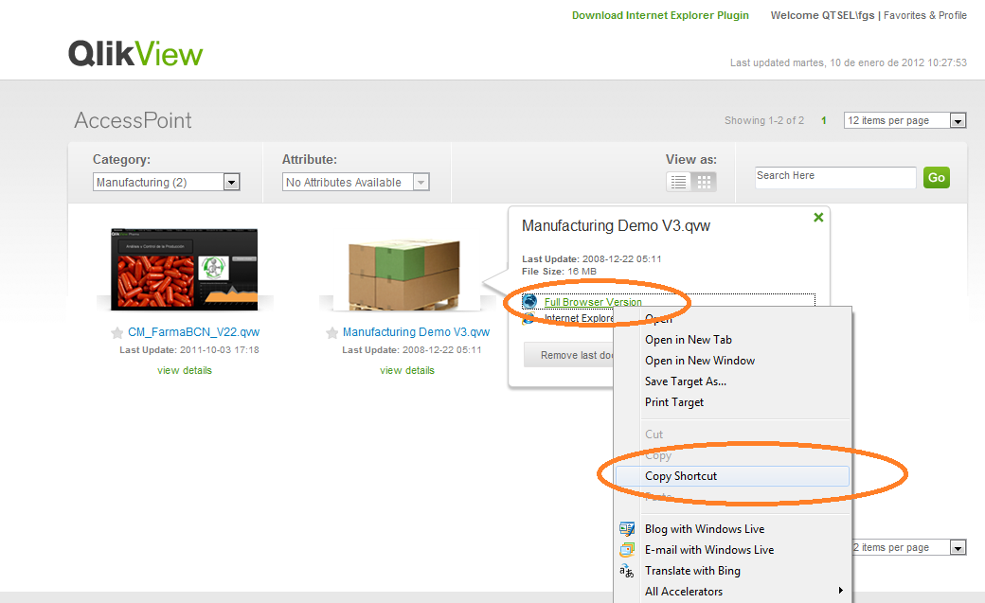Click Blog with Windows Live icon
This screenshot has height=603, width=985.
tap(627, 529)
